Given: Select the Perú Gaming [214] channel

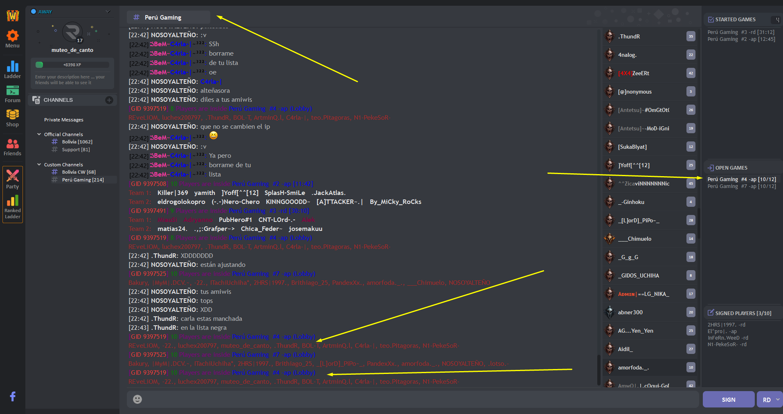Looking at the screenshot, I should pyautogui.click(x=83, y=180).
